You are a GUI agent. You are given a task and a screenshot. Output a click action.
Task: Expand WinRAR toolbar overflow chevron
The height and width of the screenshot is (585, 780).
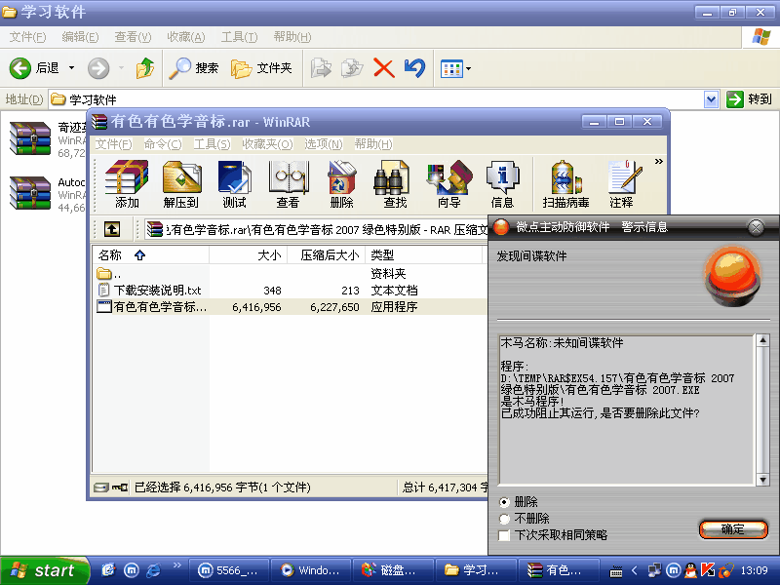tap(659, 161)
